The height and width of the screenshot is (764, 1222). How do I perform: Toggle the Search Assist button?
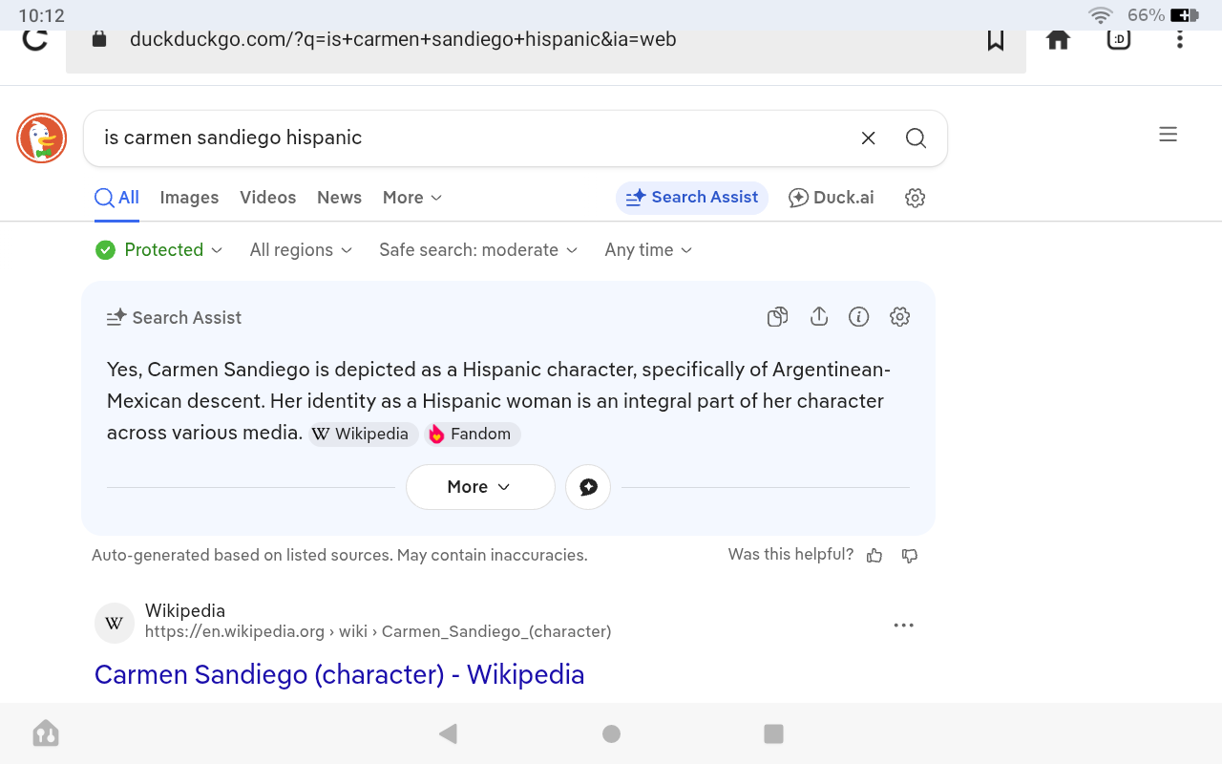click(x=691, y=198)
